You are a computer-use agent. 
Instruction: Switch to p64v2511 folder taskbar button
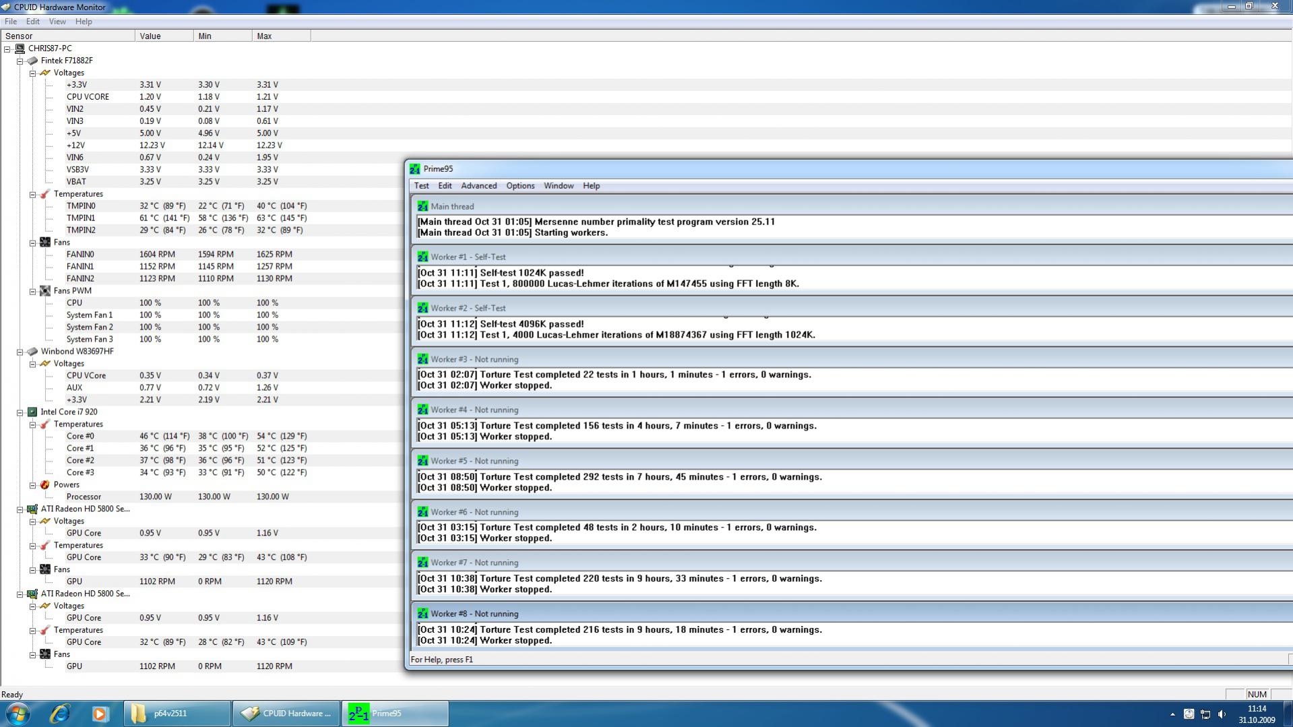(x=177, y=714)
